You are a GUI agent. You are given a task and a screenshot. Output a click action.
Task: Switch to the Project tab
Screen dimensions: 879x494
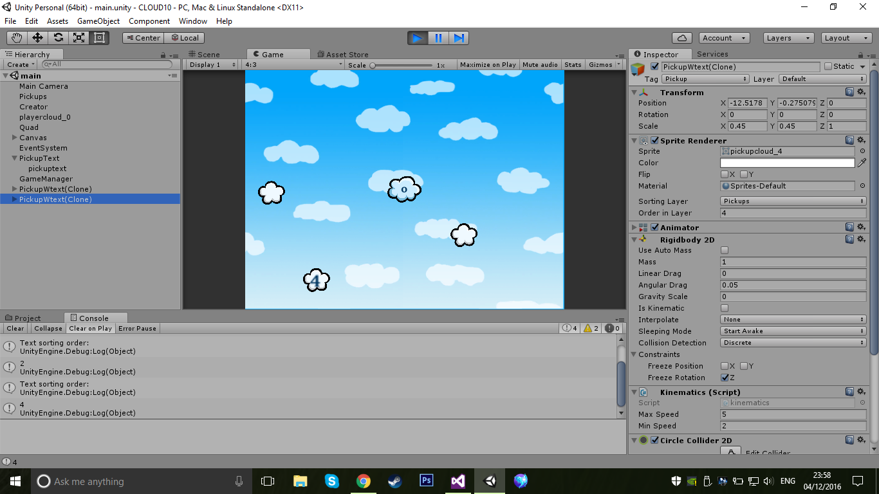click(23, 318)
